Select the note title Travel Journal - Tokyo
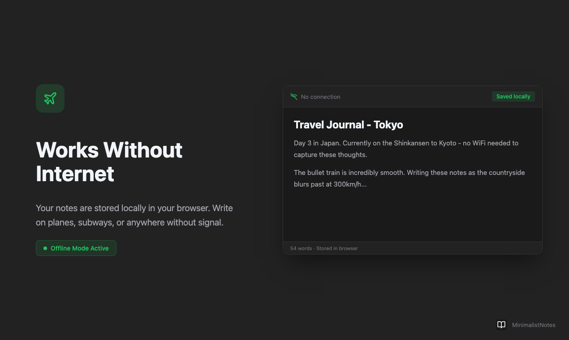The image size is (569, 340). (x=348, y=125)
